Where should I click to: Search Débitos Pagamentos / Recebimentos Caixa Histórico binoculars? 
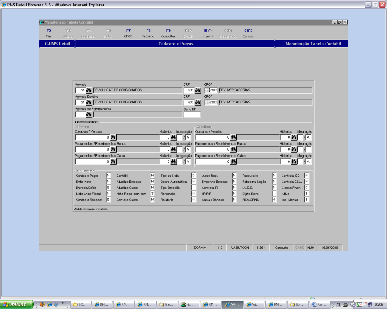tap(174, 161)
